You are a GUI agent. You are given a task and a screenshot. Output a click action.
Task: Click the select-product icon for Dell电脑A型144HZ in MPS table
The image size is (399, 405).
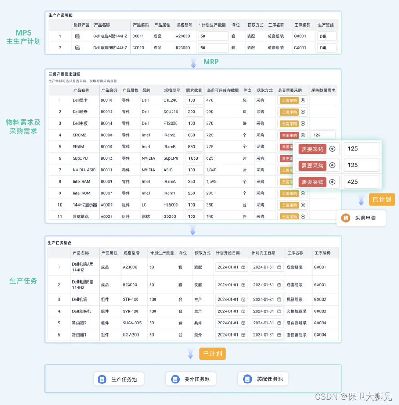77,36
